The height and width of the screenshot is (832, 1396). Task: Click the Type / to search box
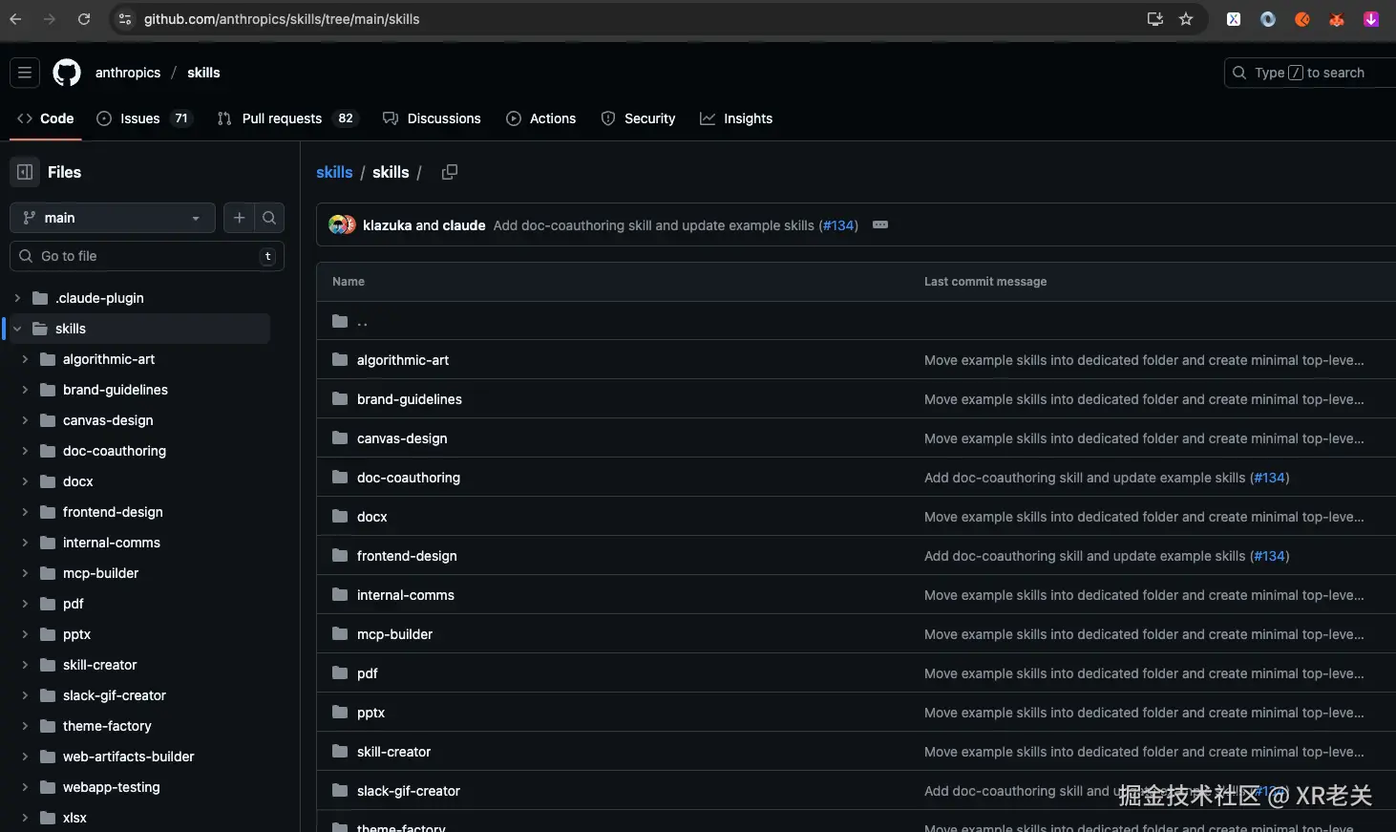coord(1310,73)
